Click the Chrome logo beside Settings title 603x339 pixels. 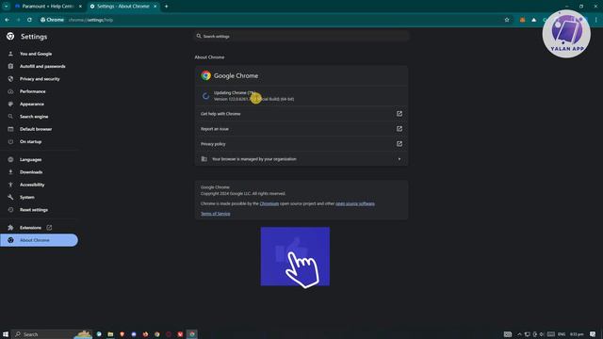[x=10, y=36]
